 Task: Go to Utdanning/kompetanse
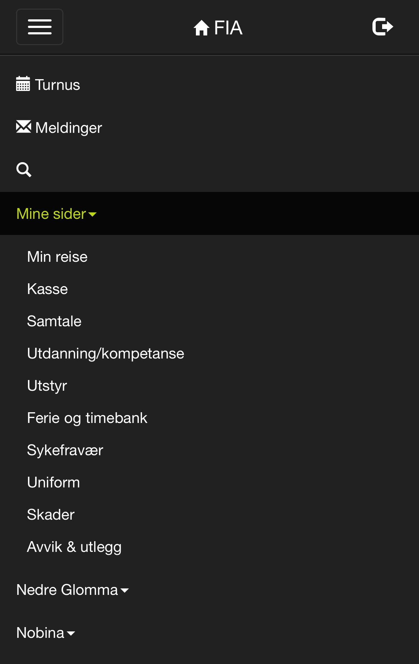point(106,353)
